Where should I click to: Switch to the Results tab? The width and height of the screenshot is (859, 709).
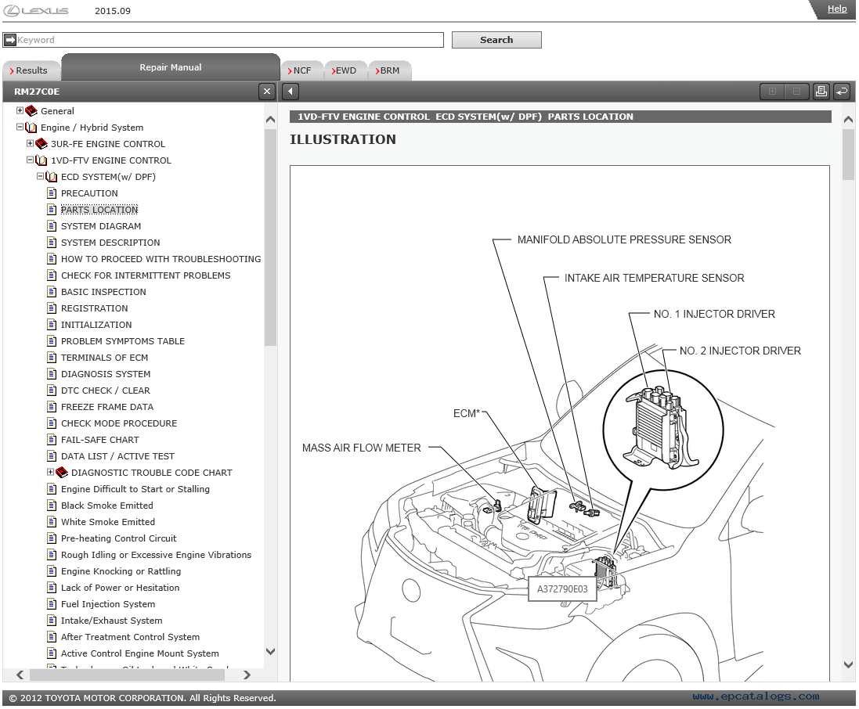tap(31, 70)
